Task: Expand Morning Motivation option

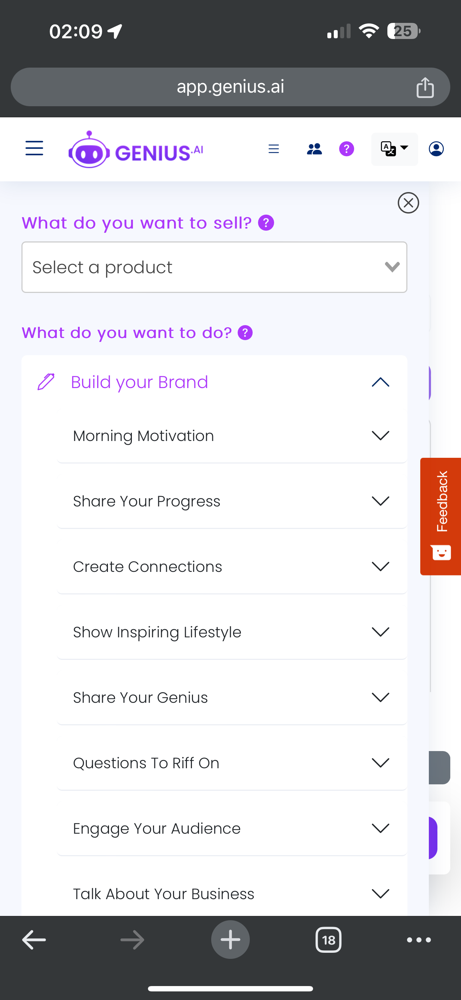Action: (x=380, y=436)
